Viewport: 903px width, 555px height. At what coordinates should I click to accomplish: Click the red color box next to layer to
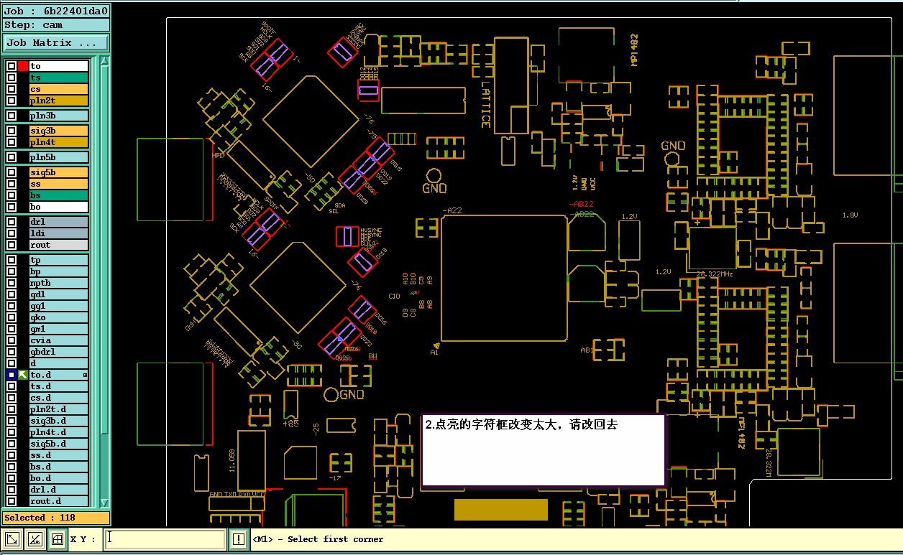point(23,66)
